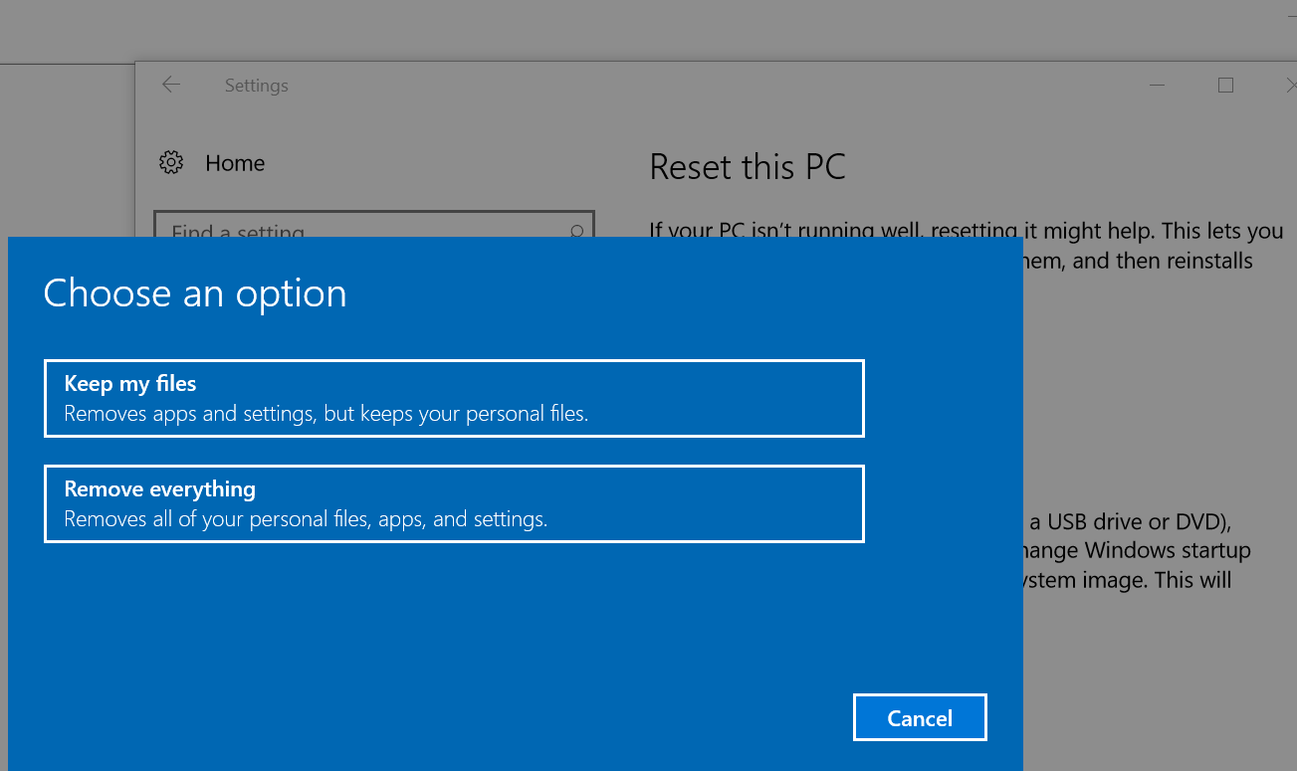The width and height of the screenshot is (1297, 771).
Task: Minimize the background window behind Settings
Action: pyautogui.click(x=1290, y=17)
